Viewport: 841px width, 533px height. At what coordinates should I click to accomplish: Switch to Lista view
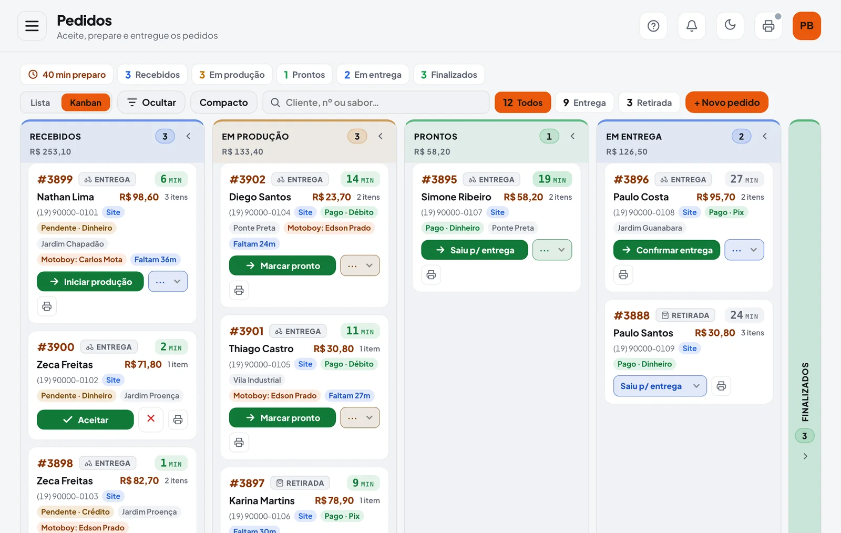(40, 102)
